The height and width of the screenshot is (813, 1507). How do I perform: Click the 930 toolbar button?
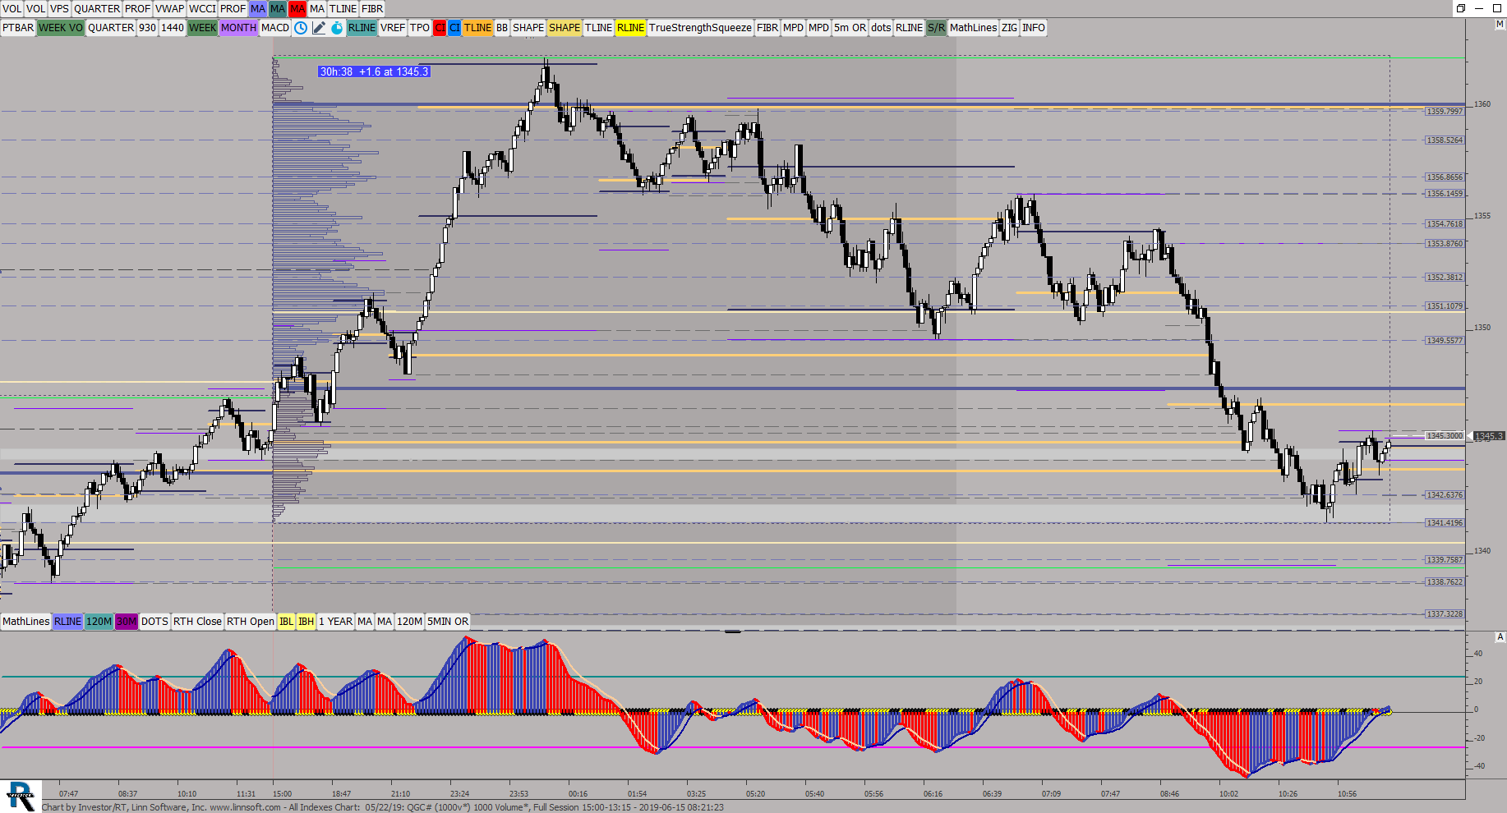click(x=147, y=28)
